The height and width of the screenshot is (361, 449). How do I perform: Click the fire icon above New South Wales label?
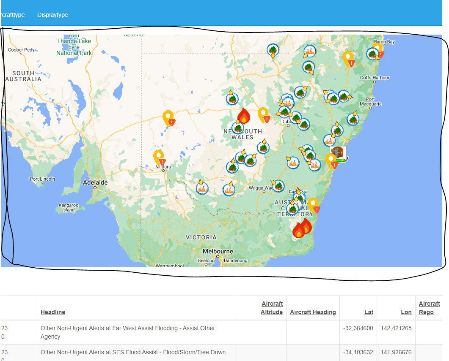(x=243, y=116)
